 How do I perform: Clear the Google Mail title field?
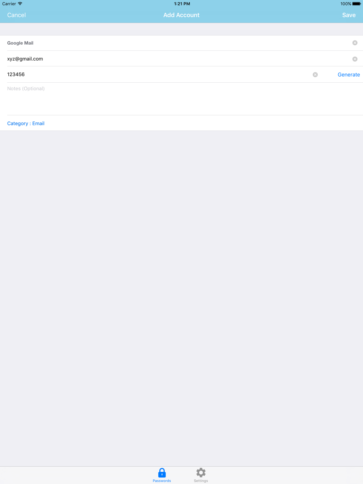pos(355,43)
